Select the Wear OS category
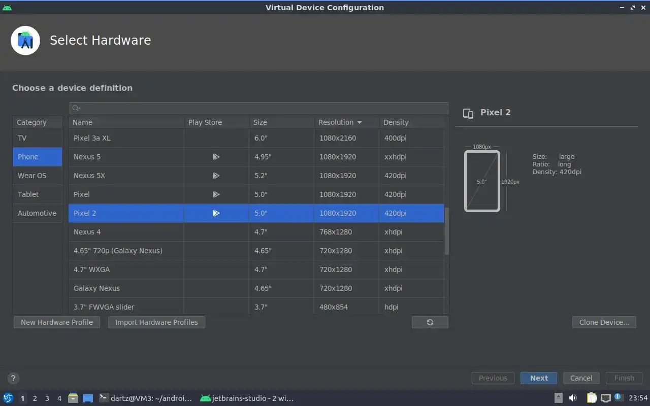The width and height of the screenshot is (650, 406). pyautogui.click(x=38, y=176)
